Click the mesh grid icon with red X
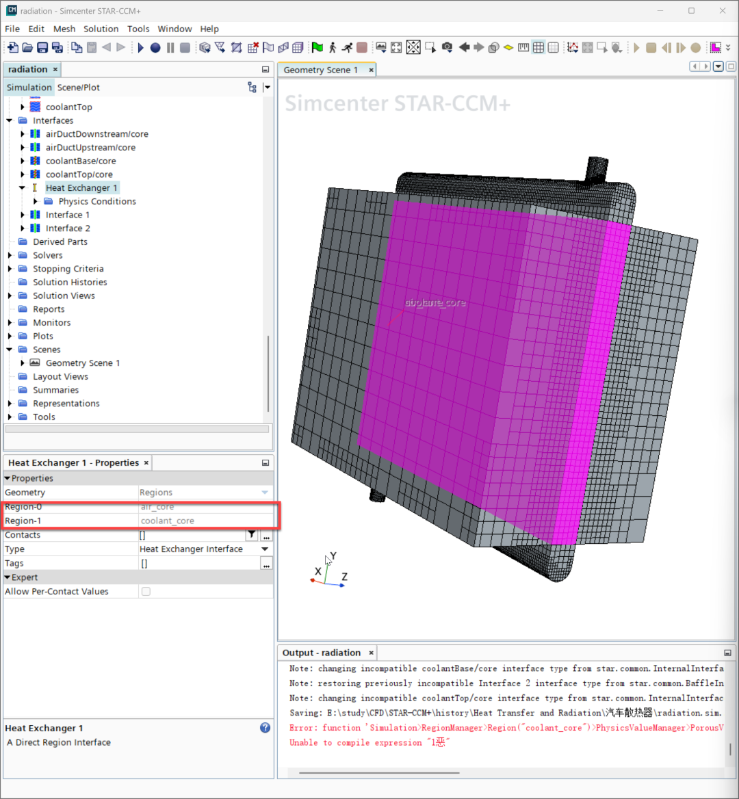This screenshot has width=739, height=799. point(252,47)
